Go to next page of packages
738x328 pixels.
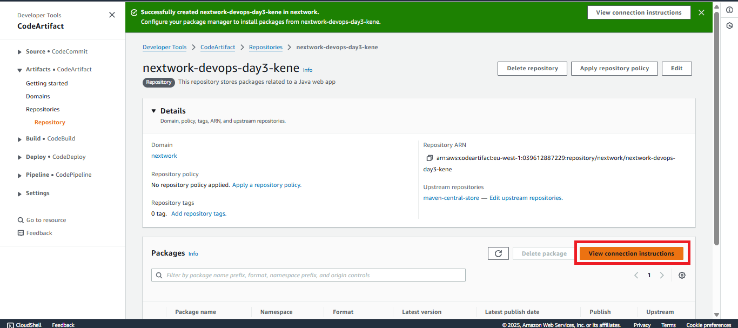(x=662, y=275)
